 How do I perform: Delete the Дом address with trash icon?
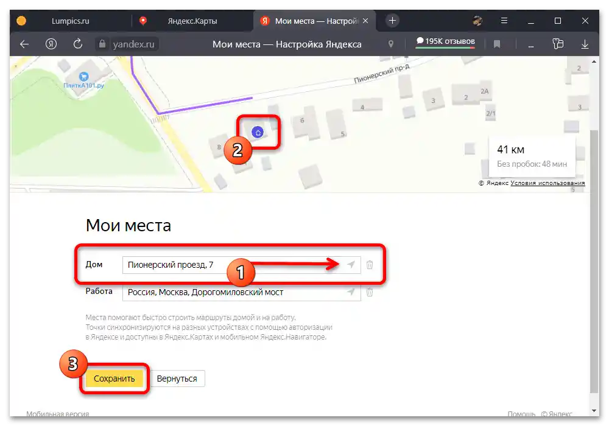point(370,265)
